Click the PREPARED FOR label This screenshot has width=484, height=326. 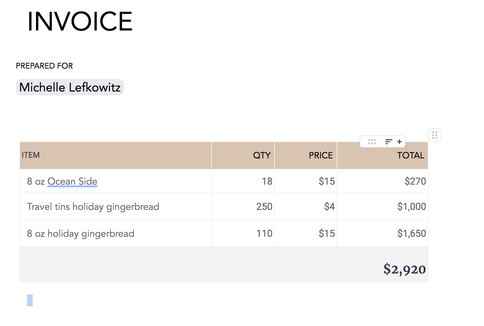coord(44,66)
